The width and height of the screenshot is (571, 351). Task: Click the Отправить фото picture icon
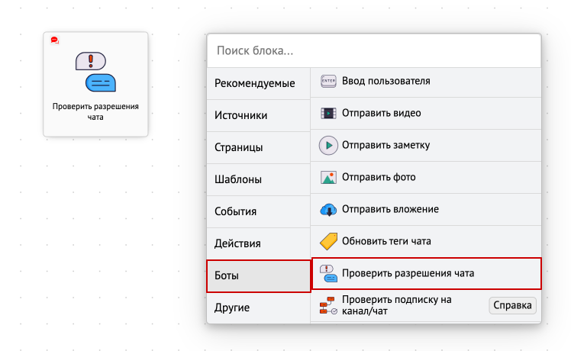point(328,177)
